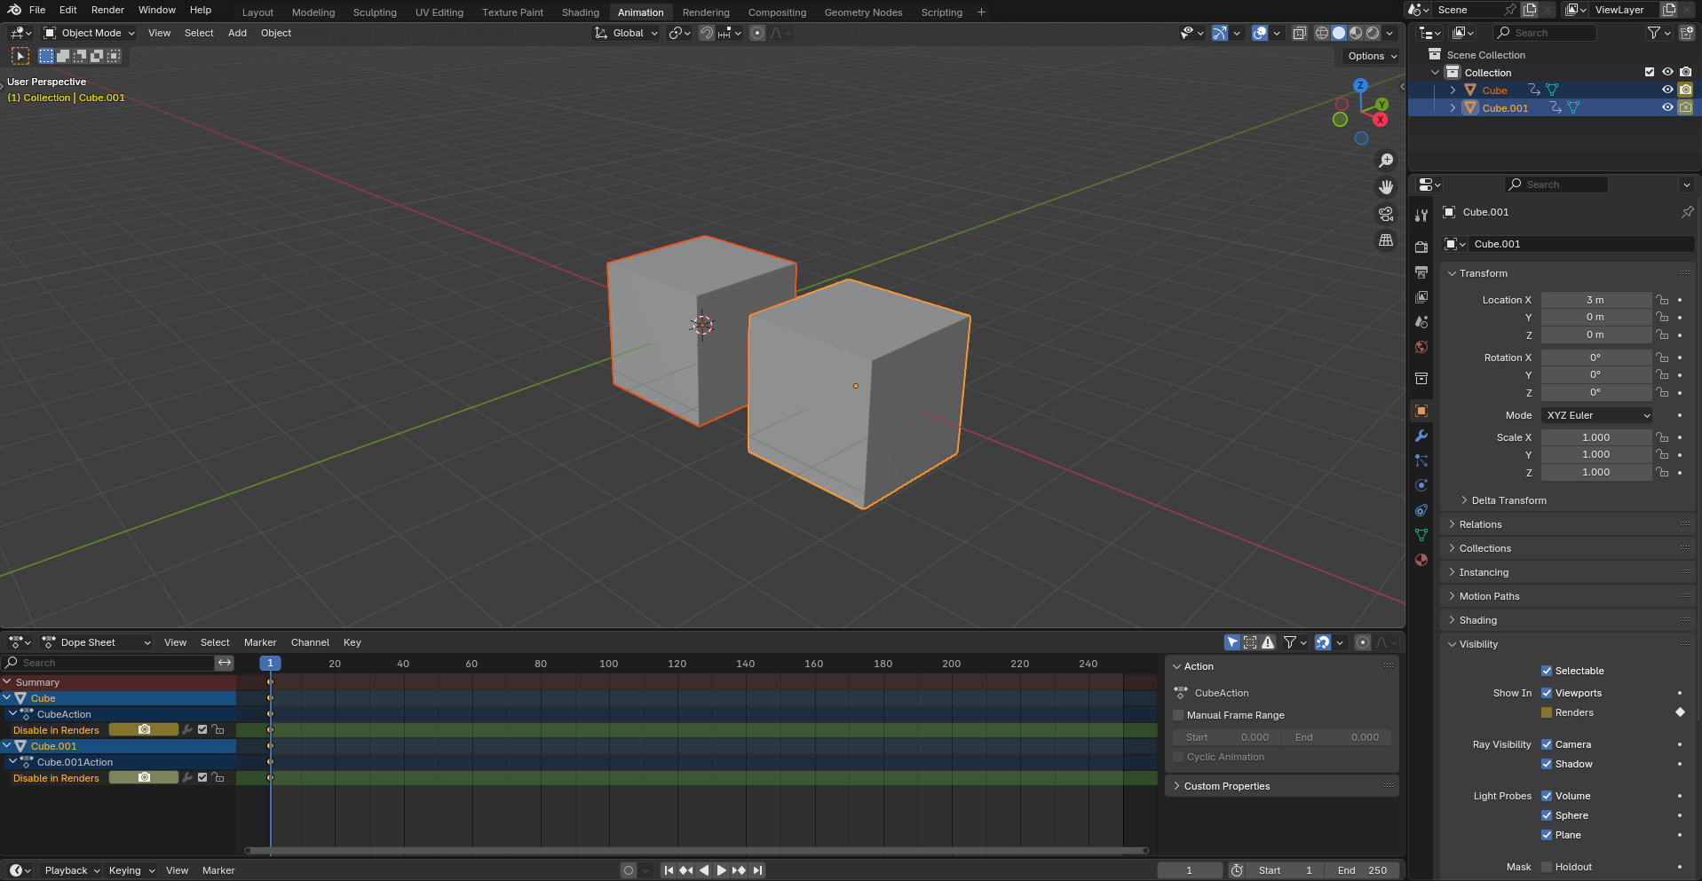Hide Cube.001 in the outliner
The image size is (1702, 881).
coord(1667,107)
